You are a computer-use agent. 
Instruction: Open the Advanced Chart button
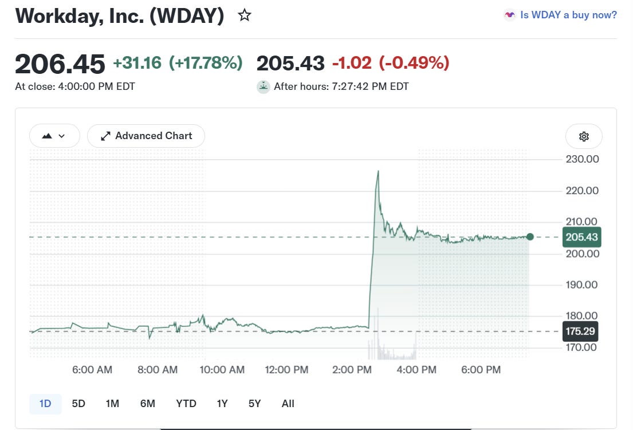[x=146, y=136]
